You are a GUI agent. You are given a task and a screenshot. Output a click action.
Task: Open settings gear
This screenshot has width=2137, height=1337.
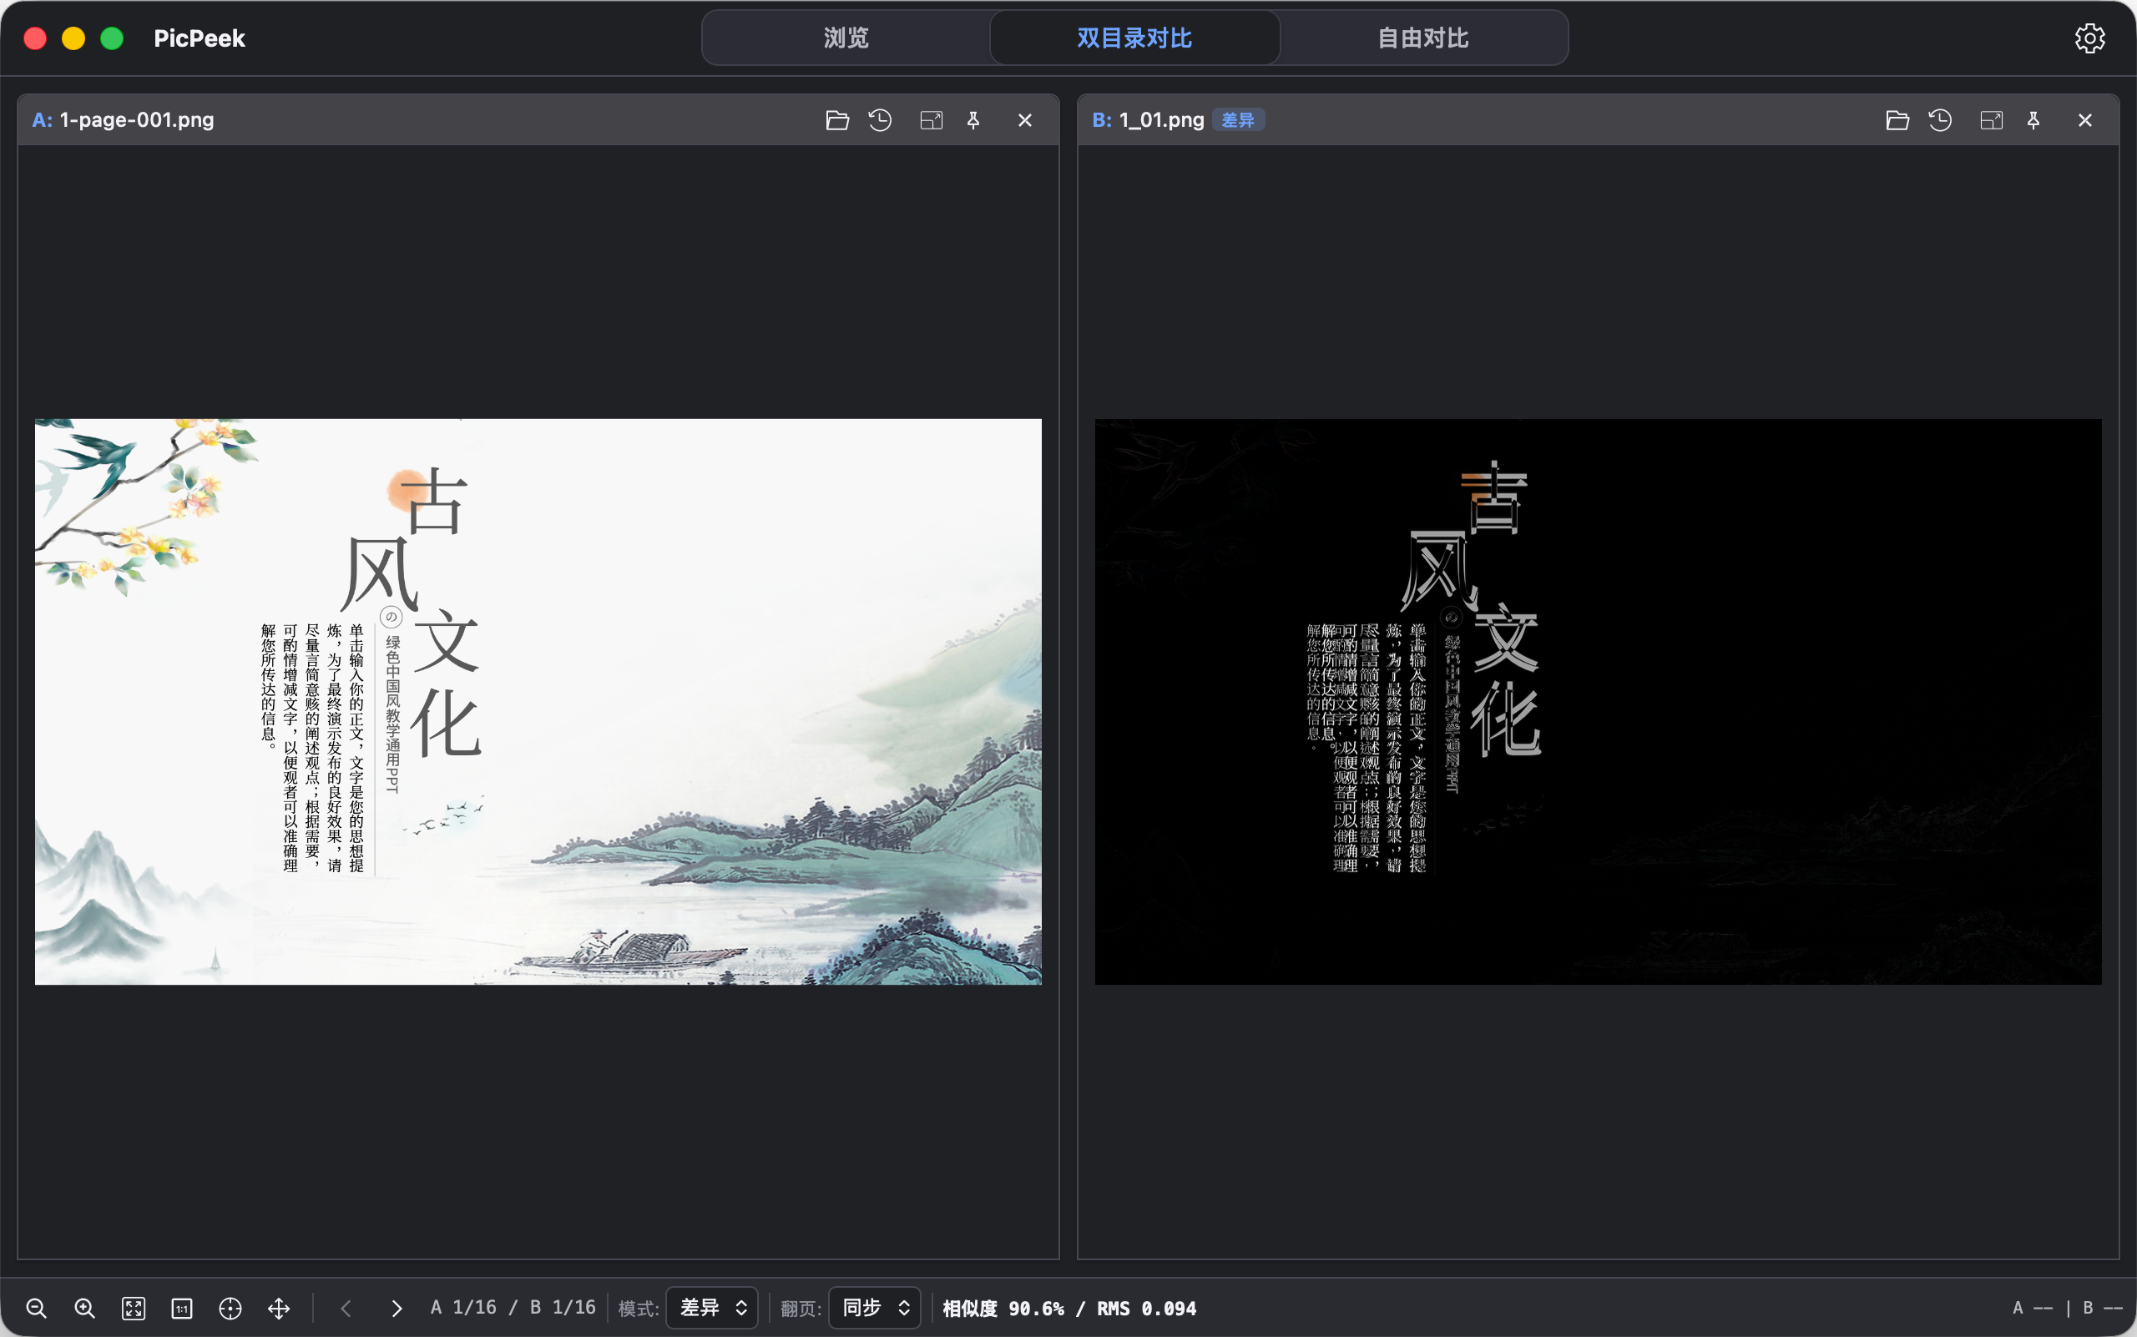pyautogui.click(x=2090, y=38)
